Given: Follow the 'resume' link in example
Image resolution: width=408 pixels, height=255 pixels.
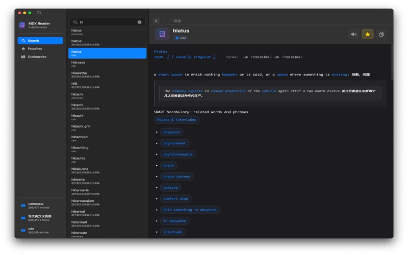Looking at the screenshot, I should 217,91.
